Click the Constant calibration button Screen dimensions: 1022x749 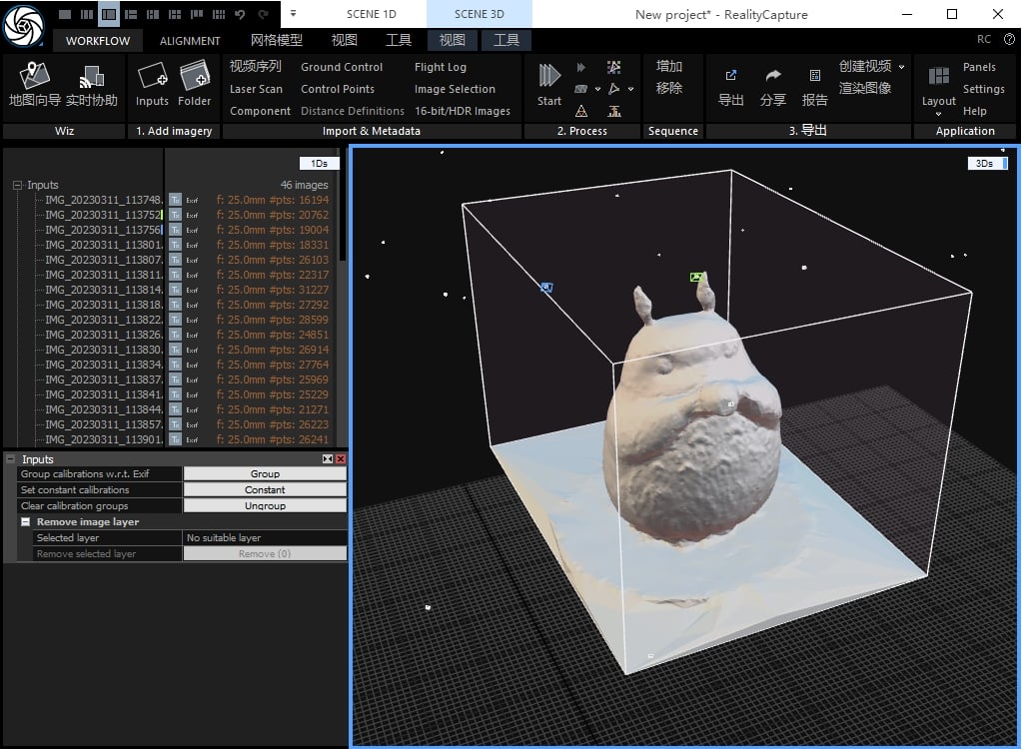265,489
